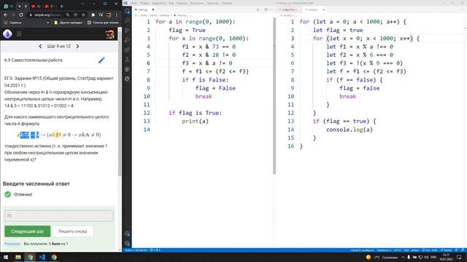The width and height of the screenshot is (467, 262).
Task: Open the Stepik user avatar menu
Action: [110, 34]
